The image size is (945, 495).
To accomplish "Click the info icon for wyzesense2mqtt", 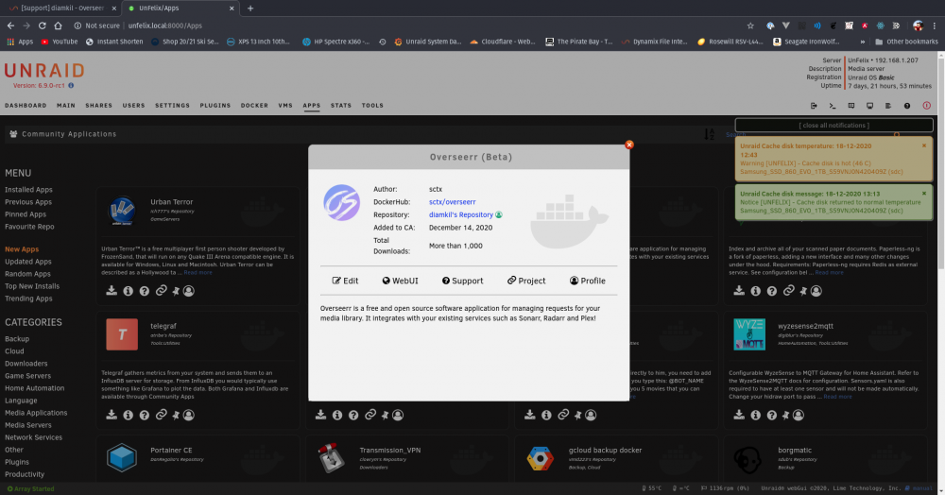I will pos(755,415).
